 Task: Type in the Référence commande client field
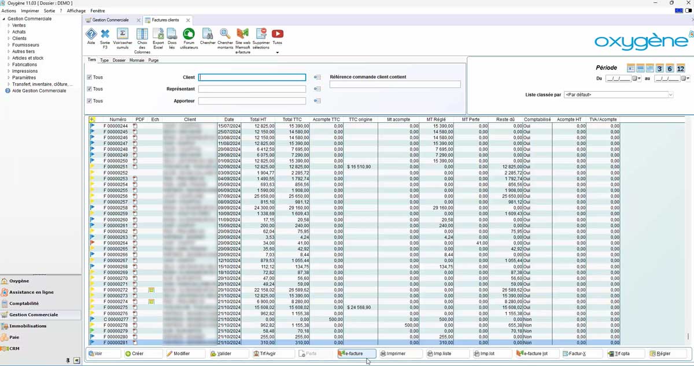(x=395, y=84)
